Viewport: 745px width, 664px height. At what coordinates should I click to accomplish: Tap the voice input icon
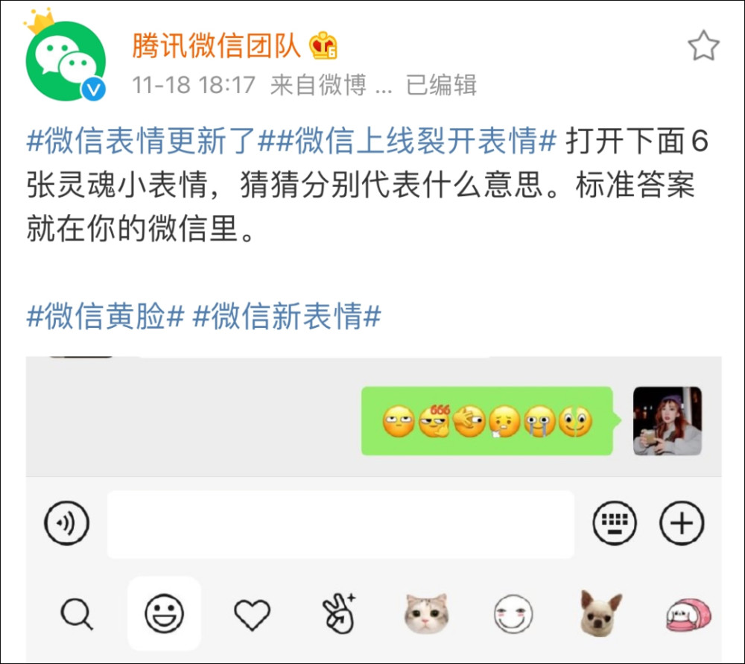(66, 523)
